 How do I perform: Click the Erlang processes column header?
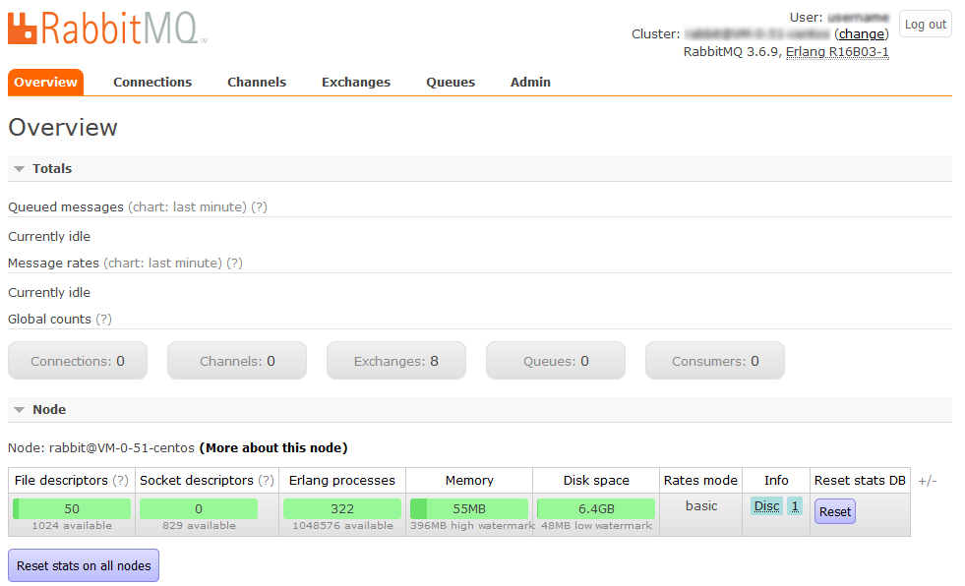coord(342,481)
